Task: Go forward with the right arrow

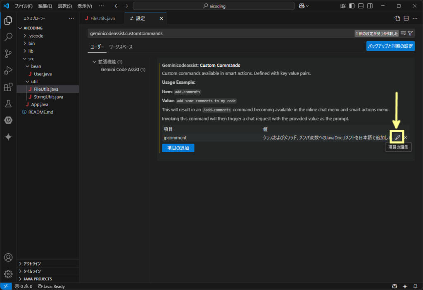Action: coord(126,6)
